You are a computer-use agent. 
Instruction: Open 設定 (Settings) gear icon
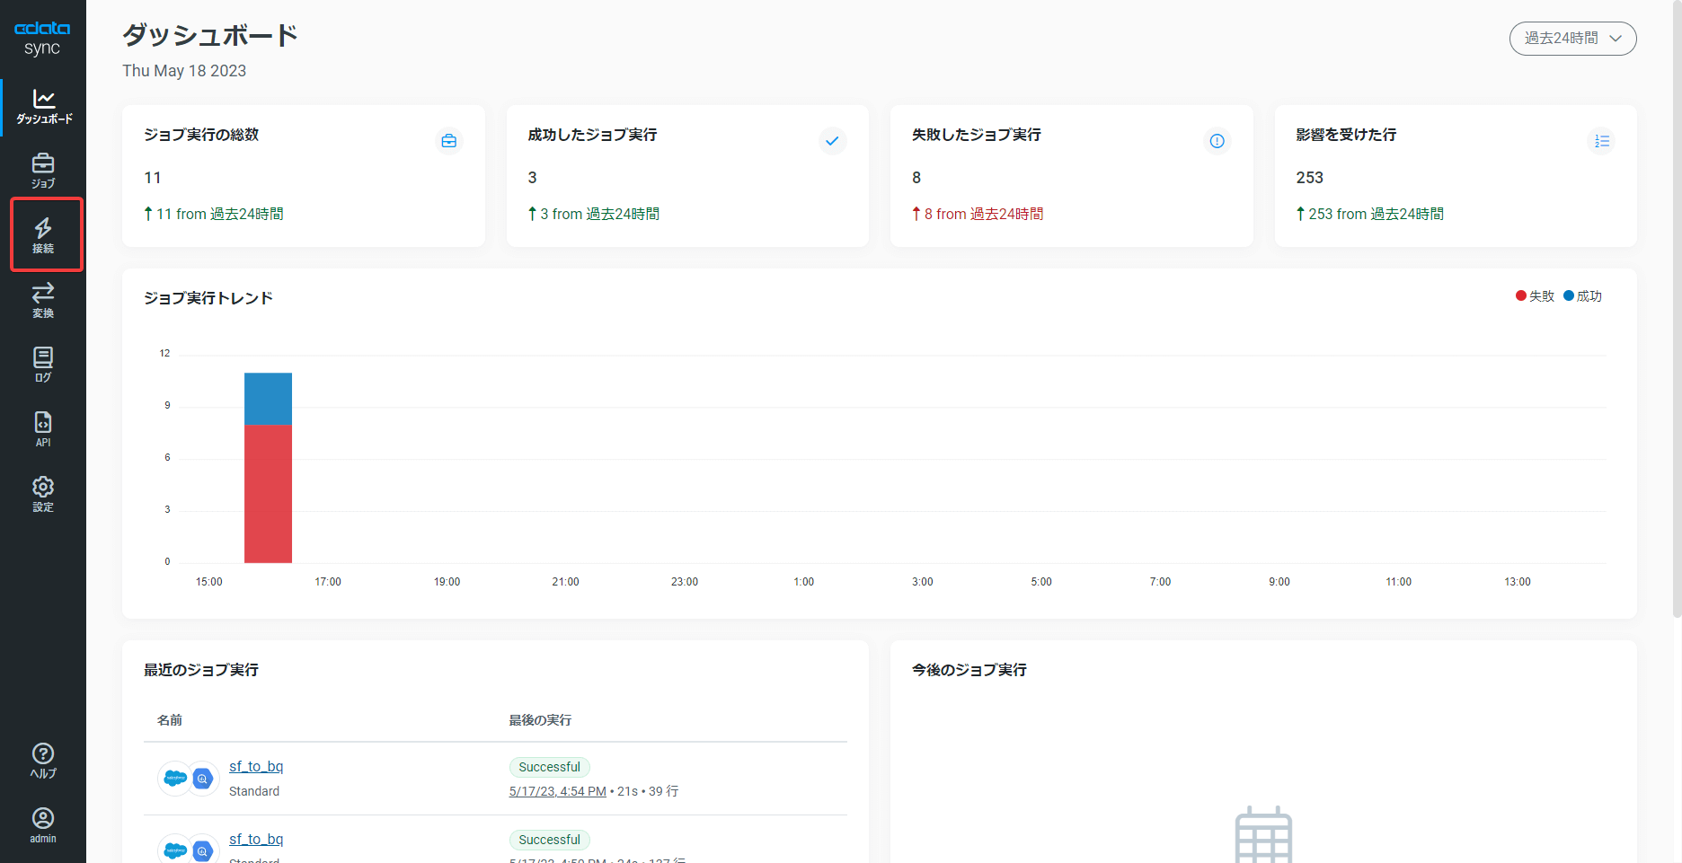(x=43, y=494)
